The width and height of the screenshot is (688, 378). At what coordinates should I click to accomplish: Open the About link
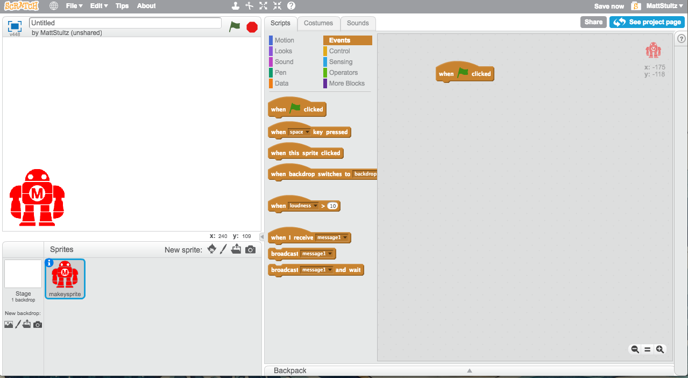coord(146,6)
